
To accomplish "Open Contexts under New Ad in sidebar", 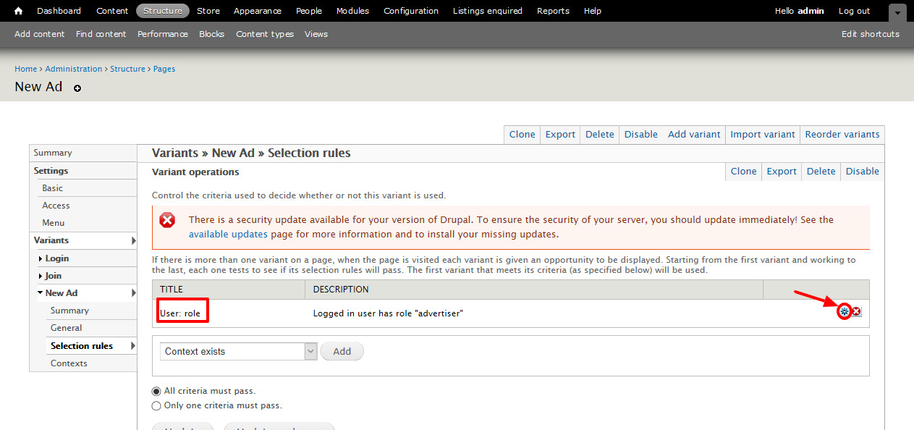I will click(69, 363).
